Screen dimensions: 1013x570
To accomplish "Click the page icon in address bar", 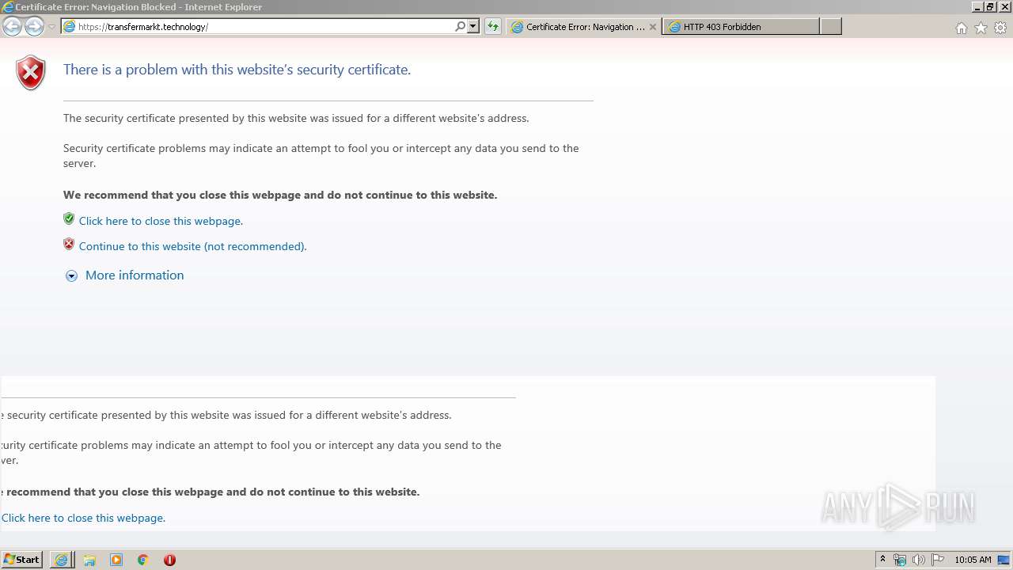I will [69, 27].
